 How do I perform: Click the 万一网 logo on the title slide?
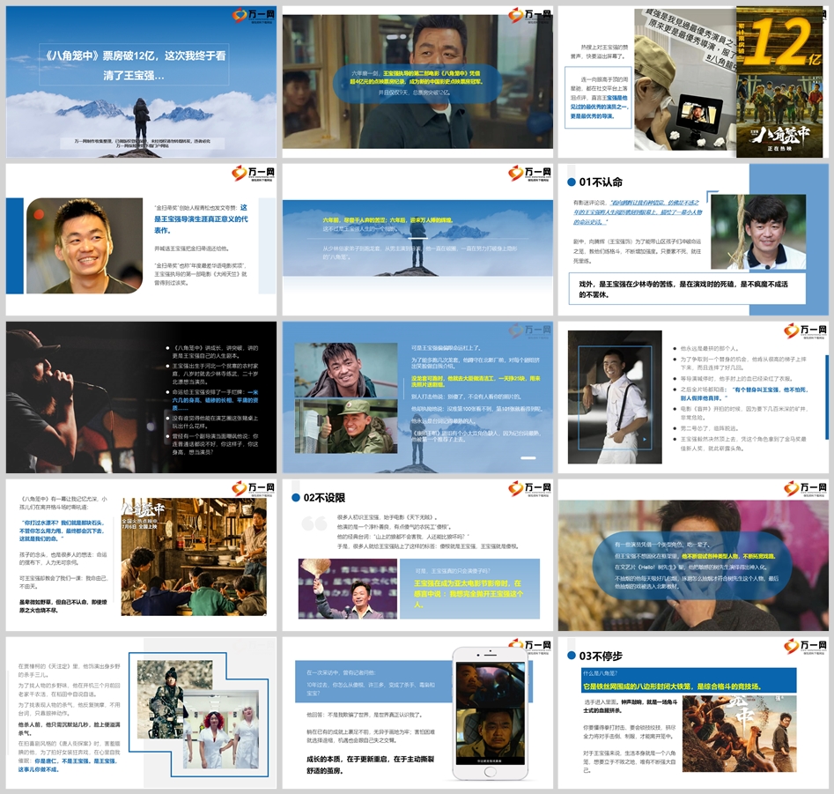tap(255, 17)
